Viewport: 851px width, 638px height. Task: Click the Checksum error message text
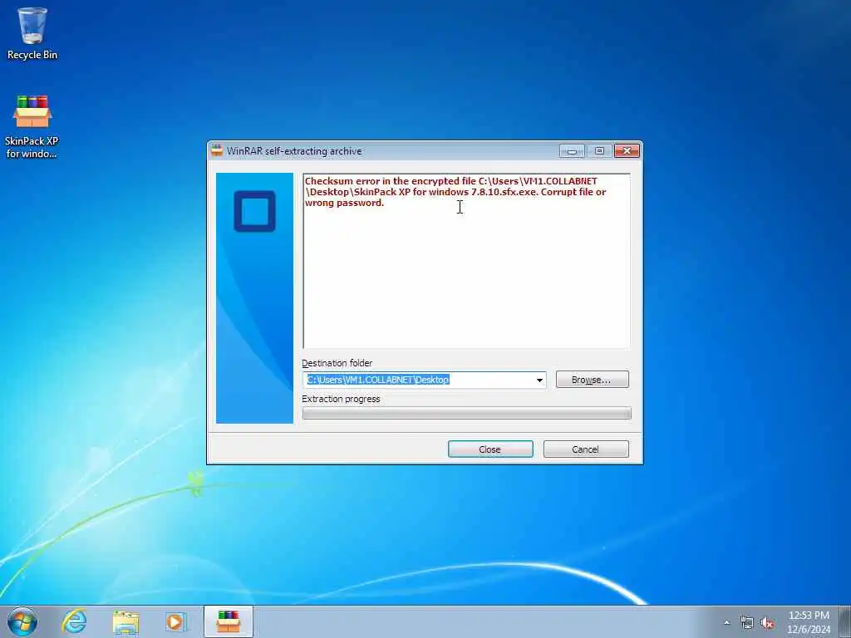click(x=455, y=192)
